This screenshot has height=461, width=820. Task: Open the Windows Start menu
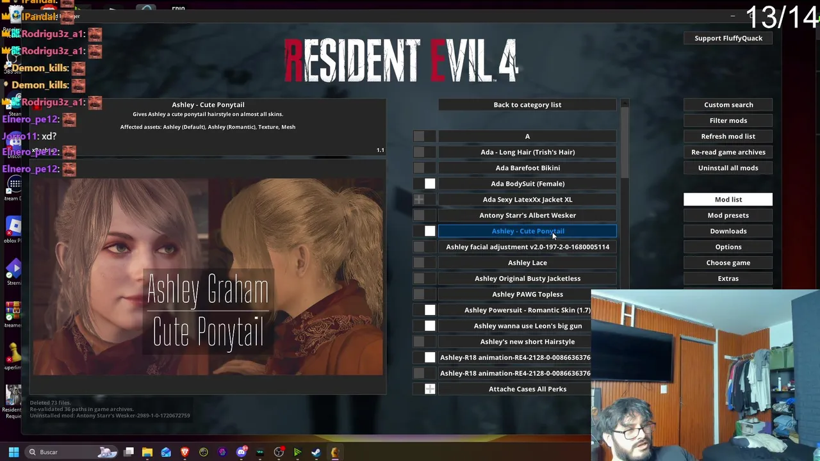point(13,452)
